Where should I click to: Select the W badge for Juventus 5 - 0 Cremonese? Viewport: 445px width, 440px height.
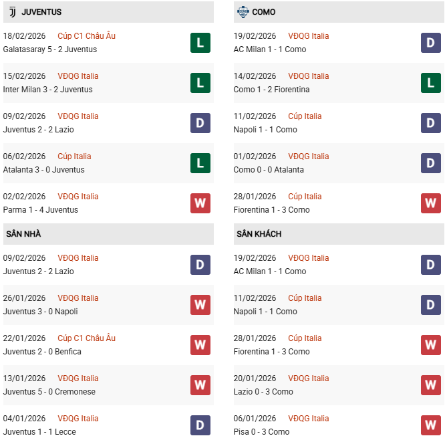200,385
